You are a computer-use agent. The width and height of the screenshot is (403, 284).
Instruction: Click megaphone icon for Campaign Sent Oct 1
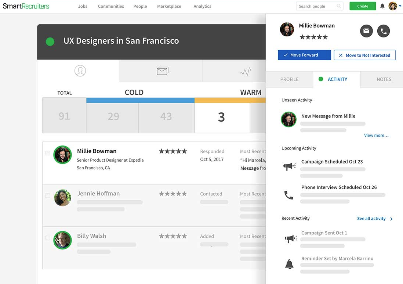coord(291,238)
